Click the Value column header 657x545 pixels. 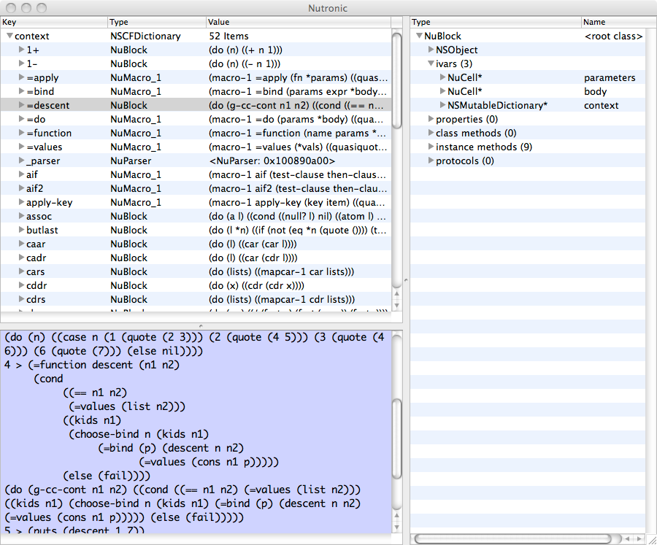click(299, 22)
